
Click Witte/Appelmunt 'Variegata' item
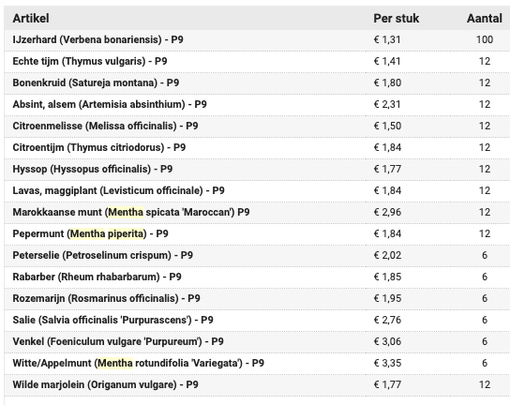click(x=138, y=363)
